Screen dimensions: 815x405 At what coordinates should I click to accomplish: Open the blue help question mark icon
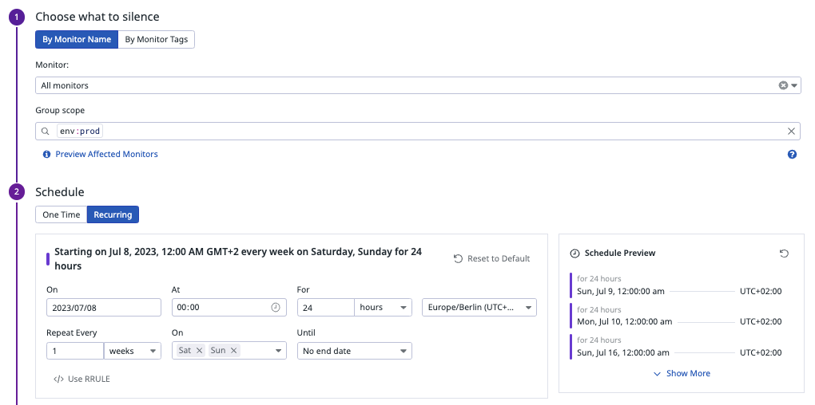792,154
